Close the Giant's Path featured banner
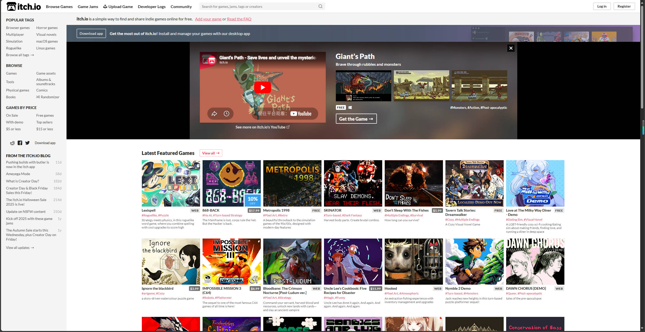 point(511,48)
